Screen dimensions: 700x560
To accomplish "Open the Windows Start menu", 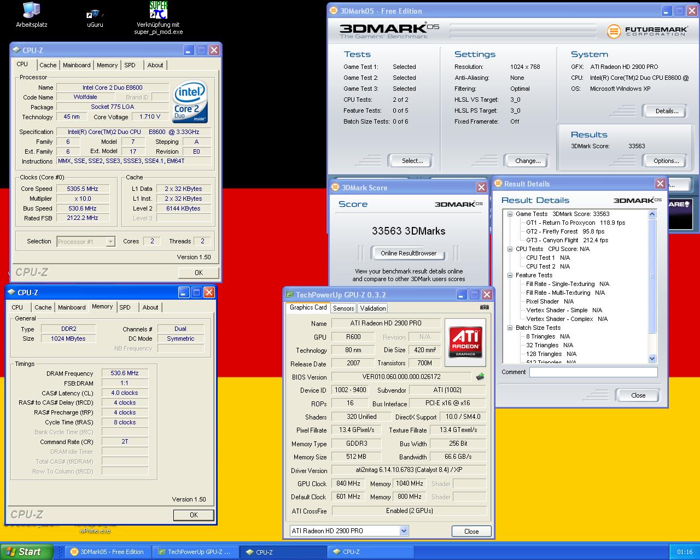I will [27, 552].
